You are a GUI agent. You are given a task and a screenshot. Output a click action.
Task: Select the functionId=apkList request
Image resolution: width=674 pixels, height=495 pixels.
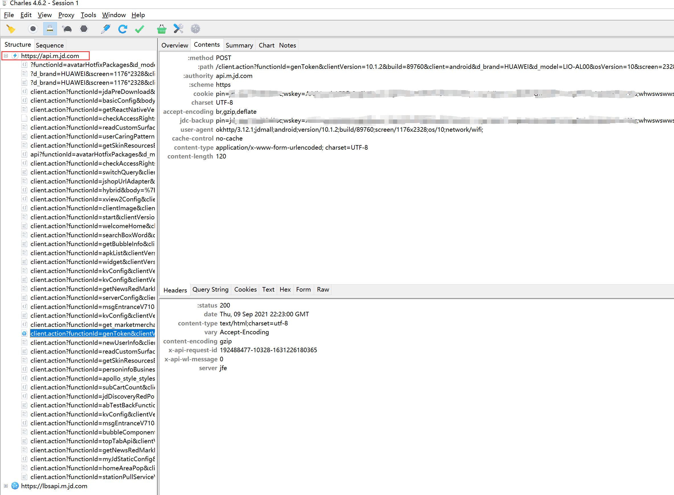[x=92, y=253]
